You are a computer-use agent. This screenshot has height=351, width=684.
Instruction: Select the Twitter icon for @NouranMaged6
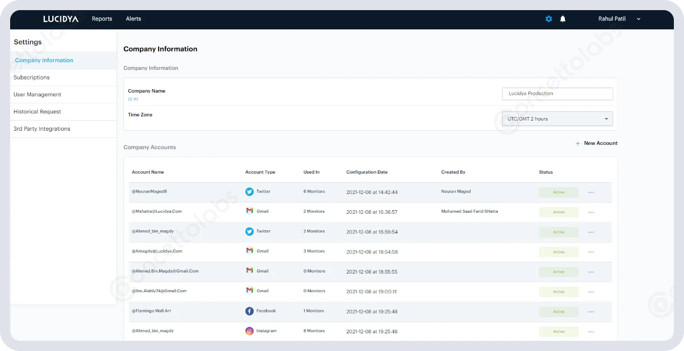249,192
